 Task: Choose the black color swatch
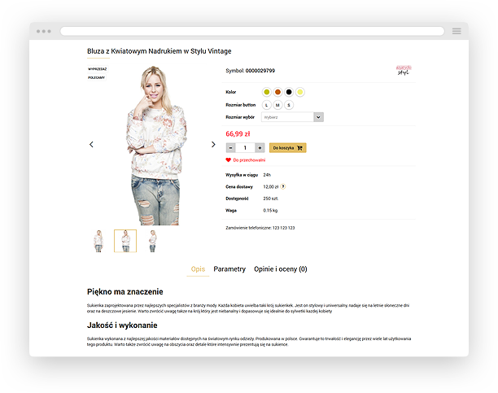tap(289, 92)
